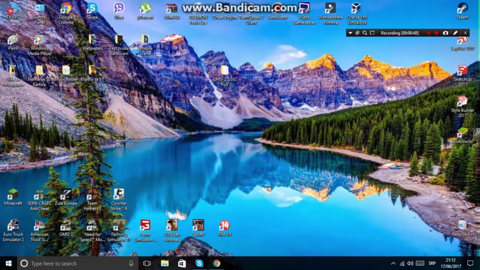Launch Zula Europe game icon
Image resolution: width=480 pixels, height=270 pixels.
click(66, 198)
